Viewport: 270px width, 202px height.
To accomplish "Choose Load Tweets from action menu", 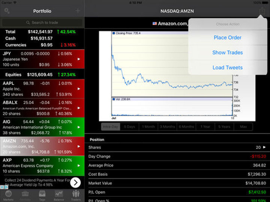I will coord(228,67).
